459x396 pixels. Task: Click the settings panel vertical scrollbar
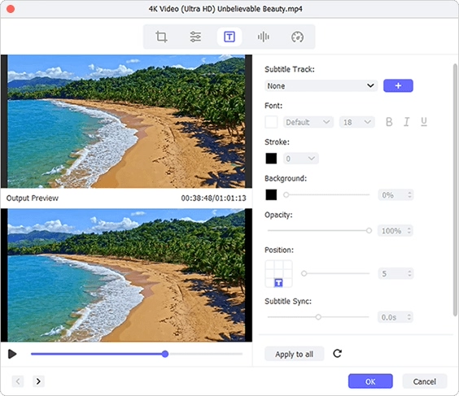(455, 190)
